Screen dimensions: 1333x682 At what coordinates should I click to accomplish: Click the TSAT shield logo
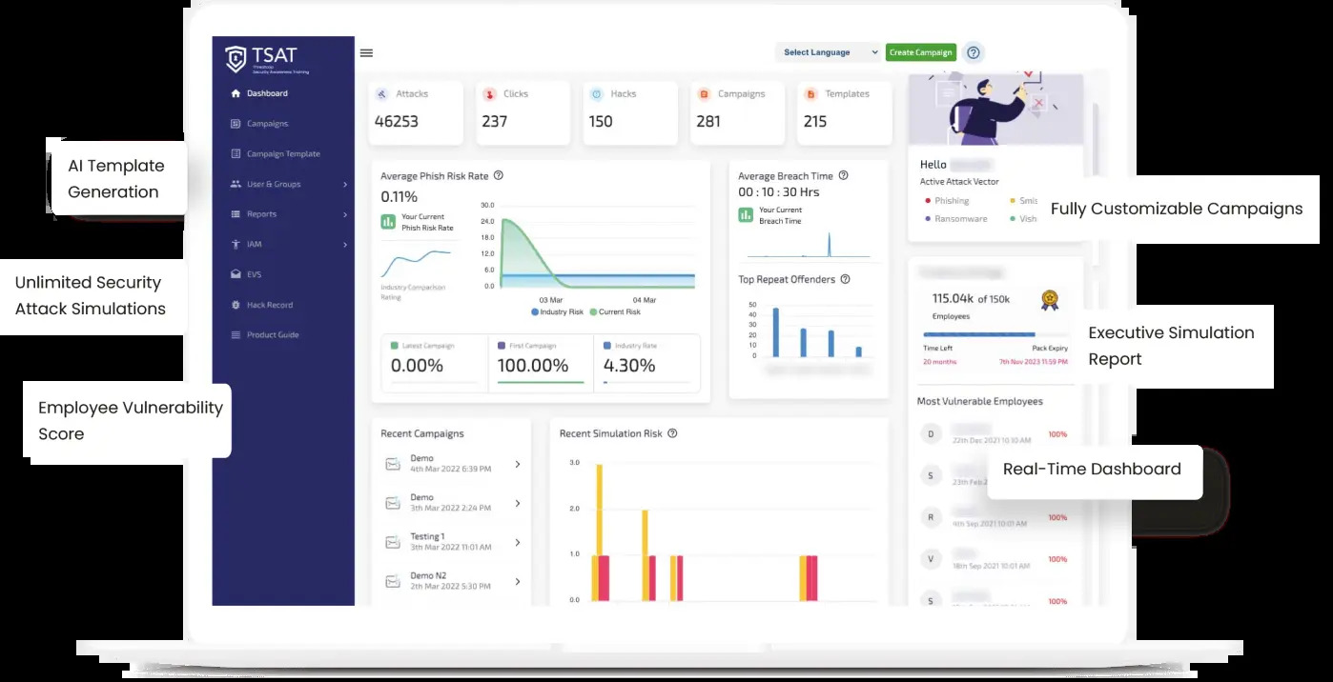236,59
